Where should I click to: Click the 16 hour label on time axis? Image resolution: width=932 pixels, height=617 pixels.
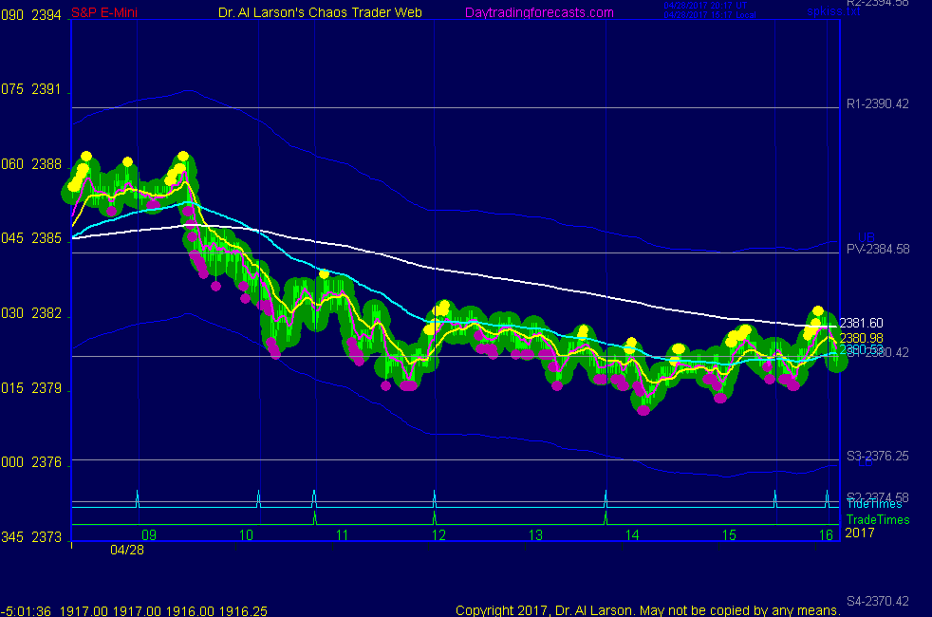[x=827, y=535]
